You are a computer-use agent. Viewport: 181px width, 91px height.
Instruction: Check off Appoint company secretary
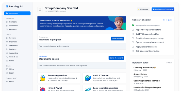[133, 30]
